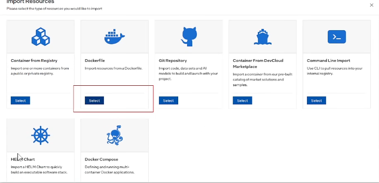The image size is (379, 183).
Task: Click the HELM Chart ship wheel icon
Action: point(41,135)
